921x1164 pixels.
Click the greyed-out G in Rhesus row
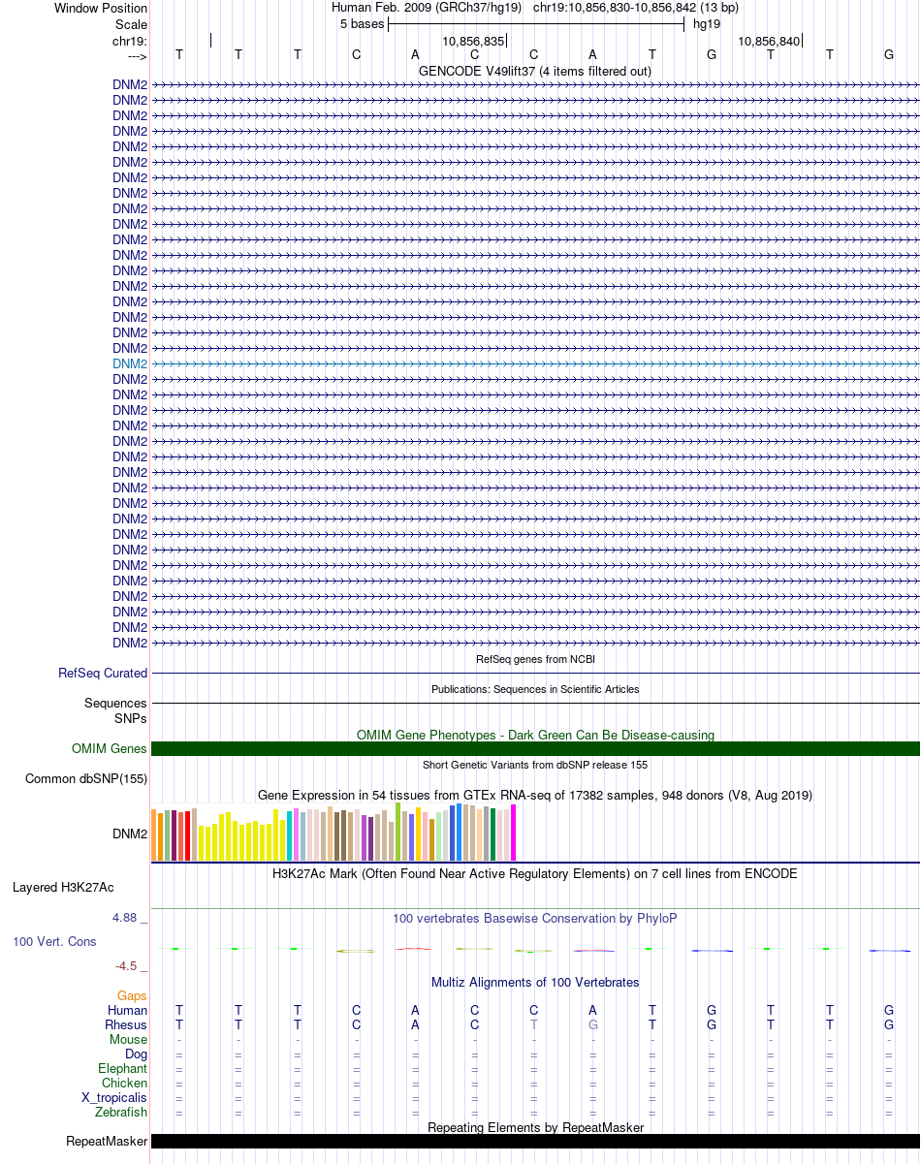pyautogui.click(x=593, y=1024)
